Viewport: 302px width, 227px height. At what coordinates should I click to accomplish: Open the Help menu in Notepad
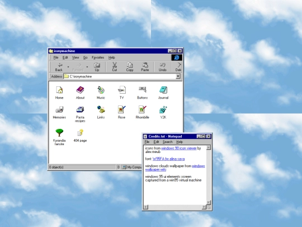pyautogui.click(x=180, y=142)
